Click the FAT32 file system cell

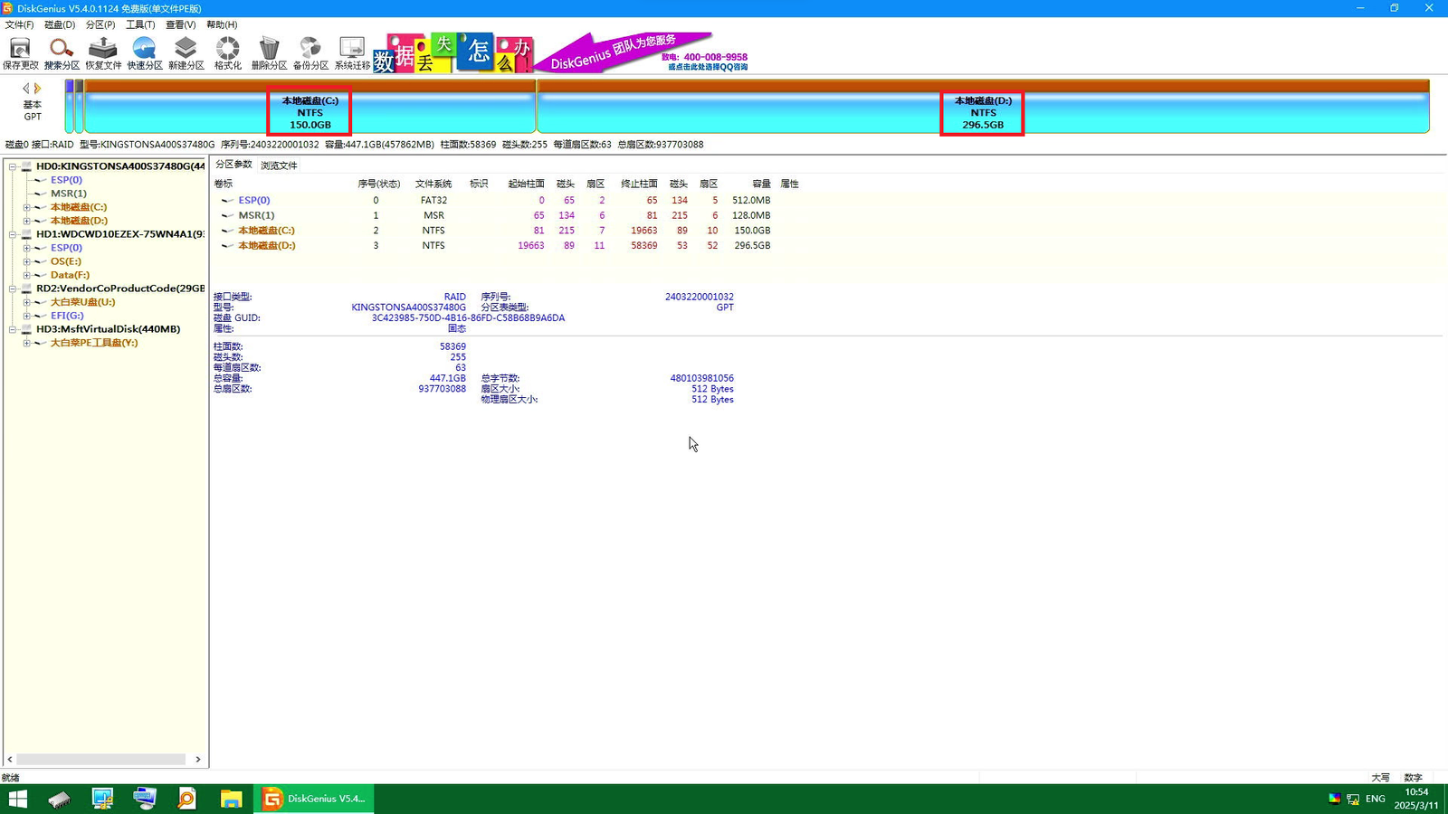(x=433, y=201)
